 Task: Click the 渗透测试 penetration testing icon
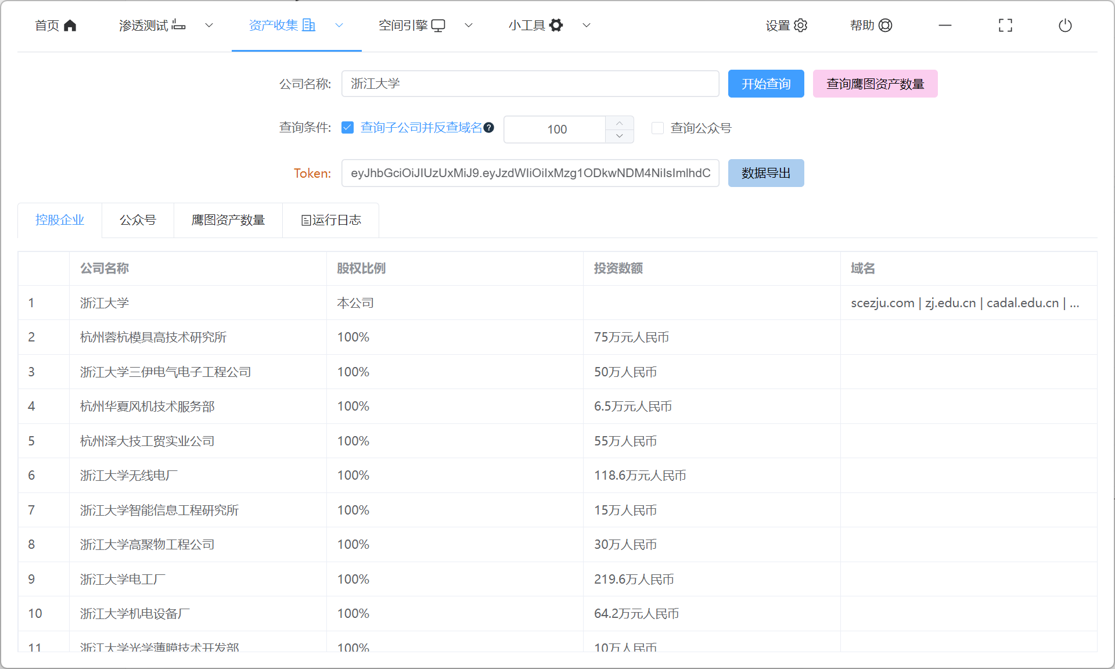click(x=179, y=26)
